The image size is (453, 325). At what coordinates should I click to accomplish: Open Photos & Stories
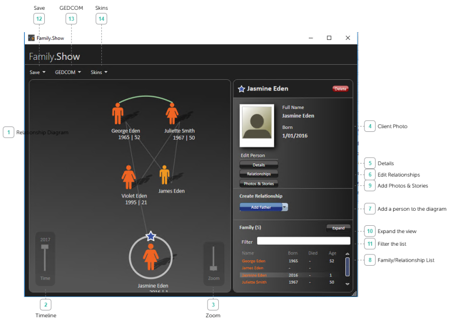point(259,183)
